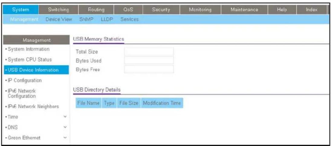Click the Total Size label

point(87,52)
